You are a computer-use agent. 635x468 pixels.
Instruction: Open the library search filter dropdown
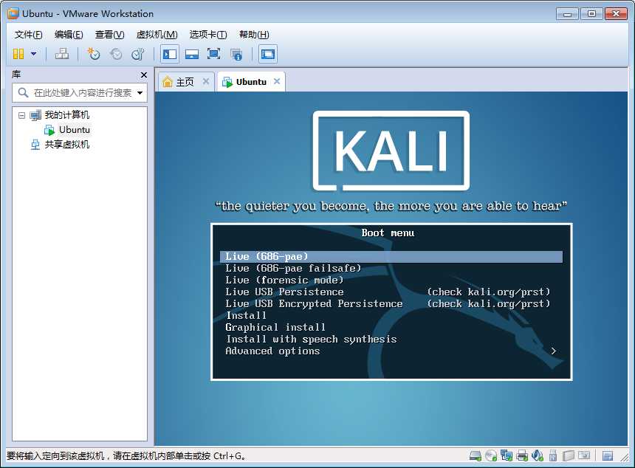coord(140,93)
